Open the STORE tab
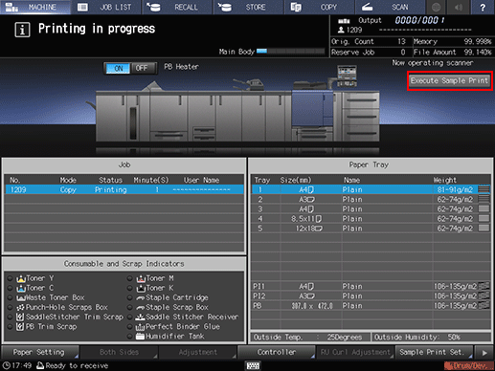The width and height of the screenshot is (495, 371). coord(249,7)
